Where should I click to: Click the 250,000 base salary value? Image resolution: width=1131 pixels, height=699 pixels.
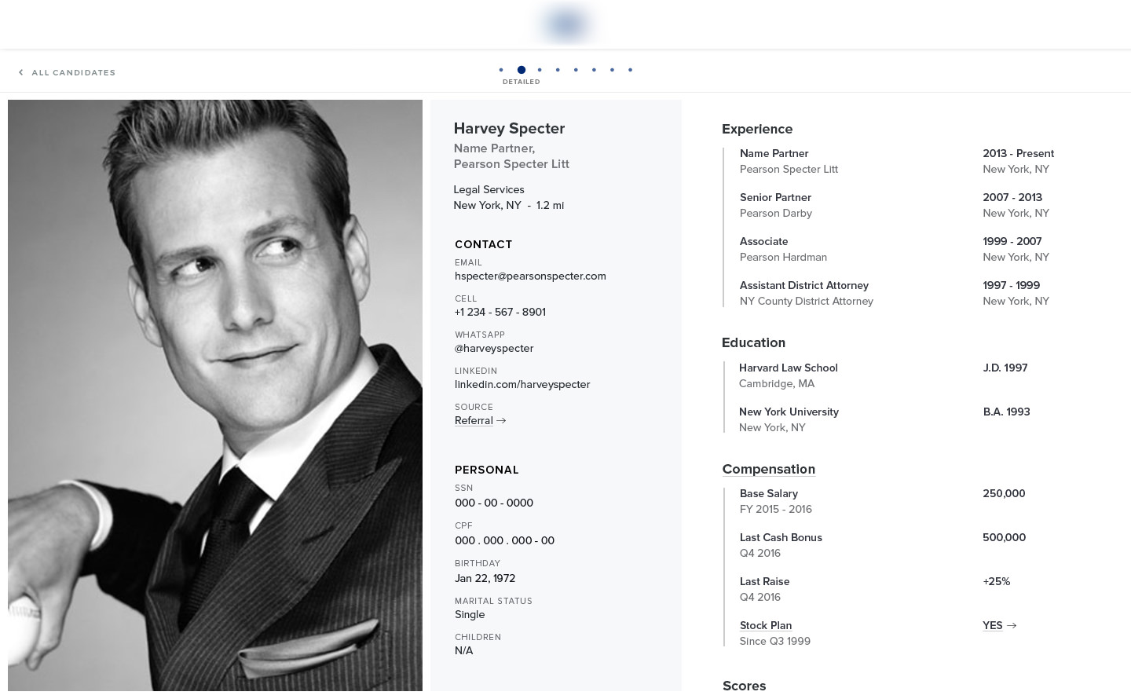pyautogui.click(x=1004, y=493)
